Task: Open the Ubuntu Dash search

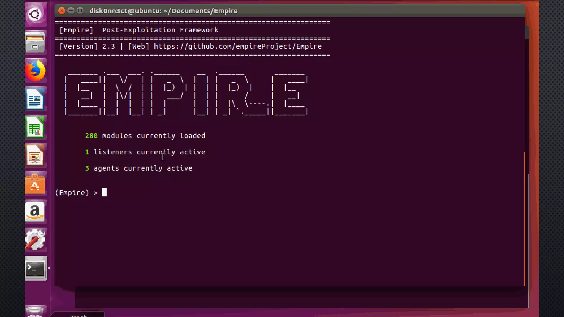Action: pos(35,14)
